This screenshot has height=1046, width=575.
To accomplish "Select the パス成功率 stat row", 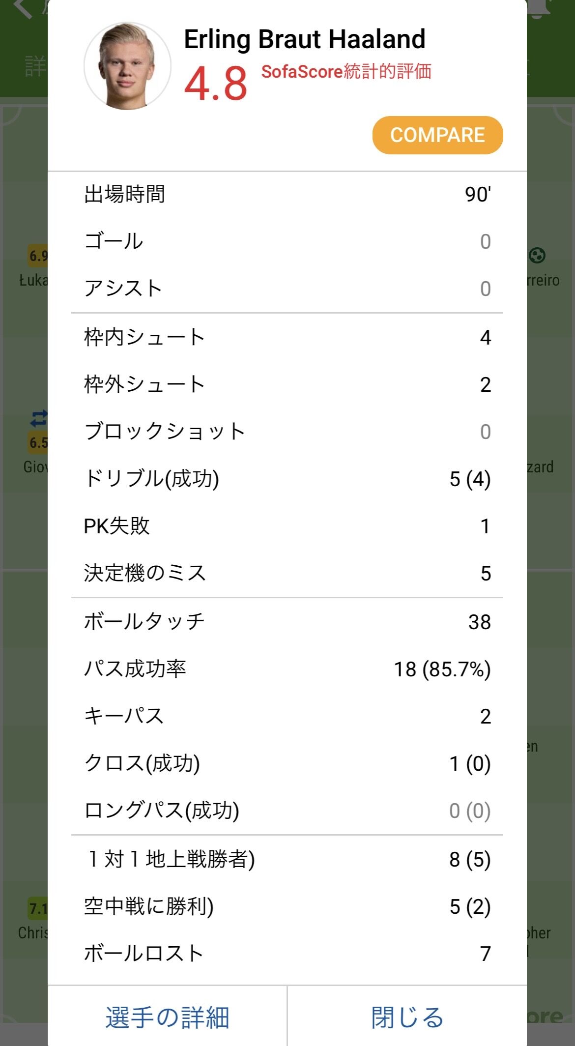I will 287,669.
